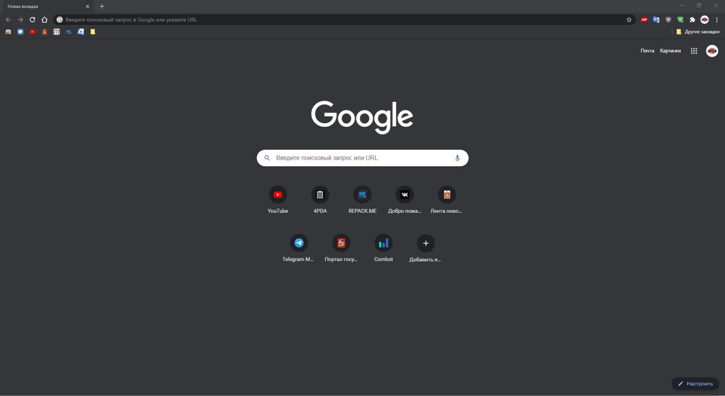The image size is (725, 396).
Task: Open the Google apps grid launcher
Action: [x=694, y=51]
